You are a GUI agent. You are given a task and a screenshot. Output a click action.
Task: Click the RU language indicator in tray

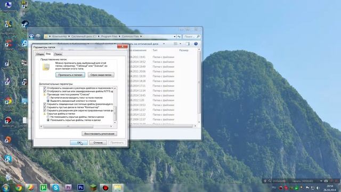274,187
